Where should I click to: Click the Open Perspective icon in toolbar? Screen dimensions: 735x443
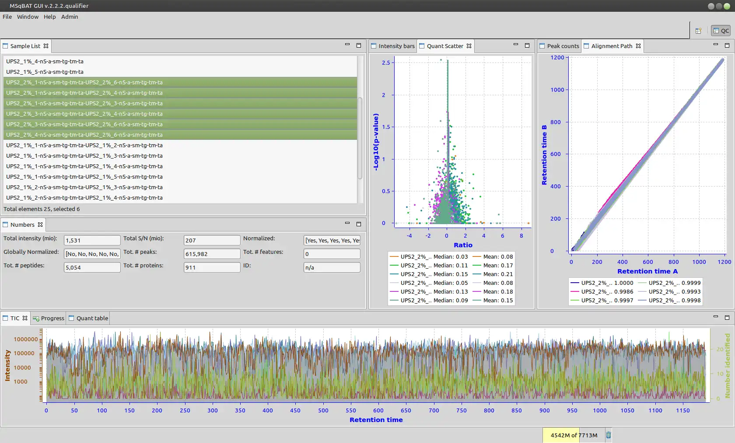pos(698,31)
